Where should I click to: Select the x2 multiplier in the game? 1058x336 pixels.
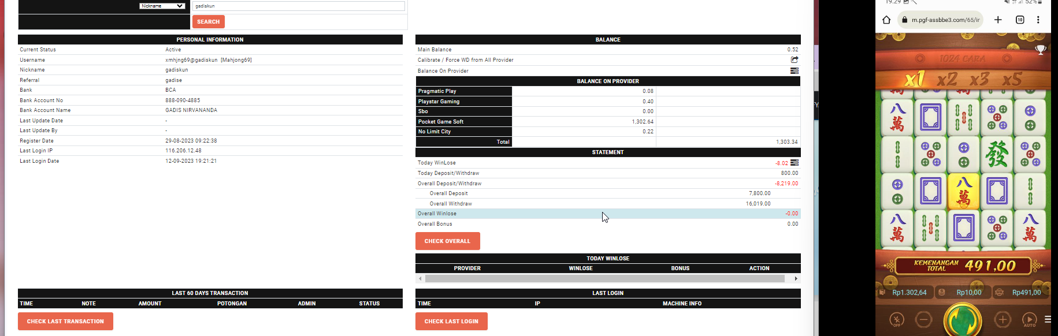point(946,79)
